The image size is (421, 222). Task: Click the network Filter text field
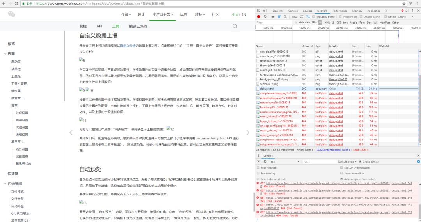(274, 23)
